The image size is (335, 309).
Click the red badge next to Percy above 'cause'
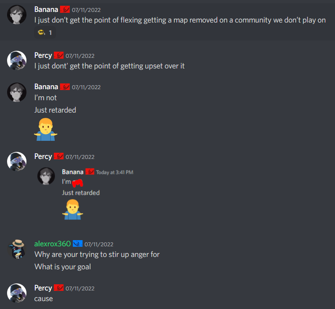pos(59,288)
